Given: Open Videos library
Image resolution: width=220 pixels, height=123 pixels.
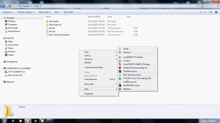Looking at the screenshot, I should [x=11, y=55].
